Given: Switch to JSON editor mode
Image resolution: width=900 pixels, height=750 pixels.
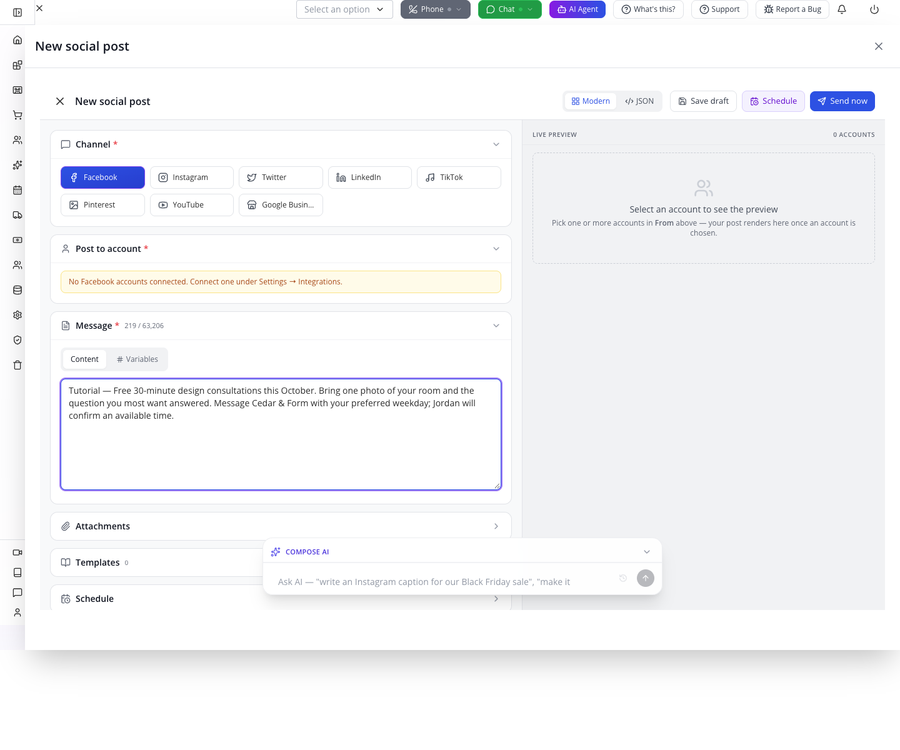Looking at the screenshot, I should point(639,101).
